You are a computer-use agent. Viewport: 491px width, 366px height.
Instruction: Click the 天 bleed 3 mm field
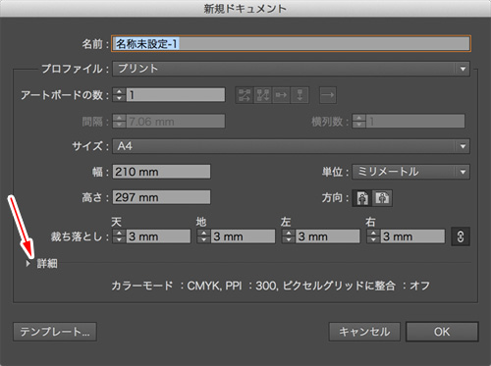coord(158,236)
